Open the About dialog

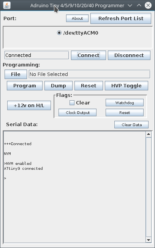(77, 18)
